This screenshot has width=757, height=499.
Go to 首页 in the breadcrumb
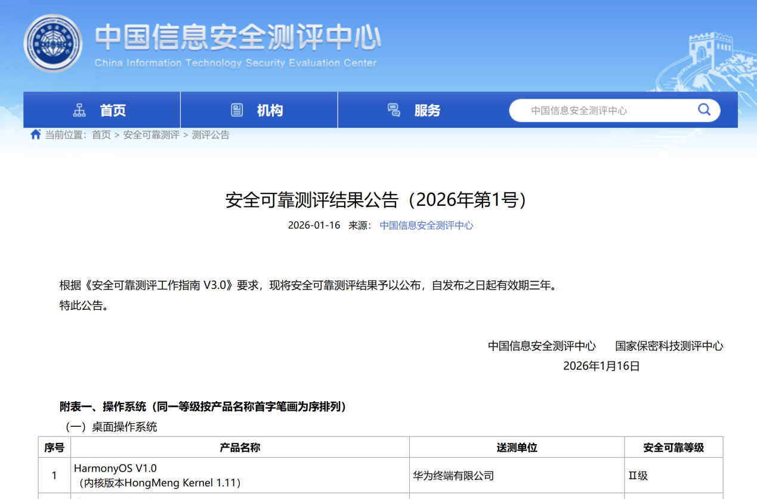tap(101, 135)
